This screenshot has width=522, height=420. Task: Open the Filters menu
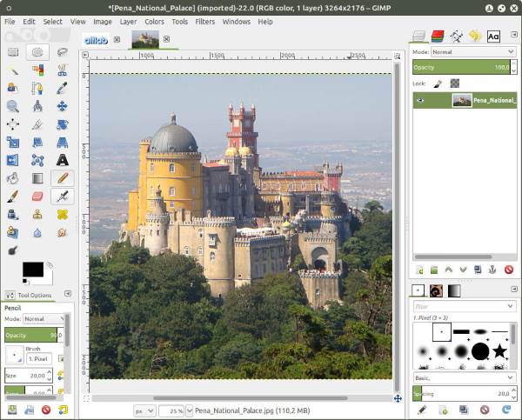205,22
